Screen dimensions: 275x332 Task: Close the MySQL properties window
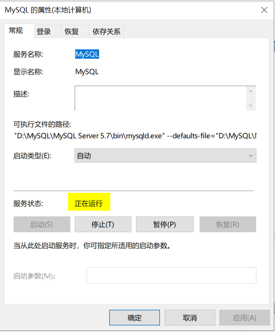click(264, 10)
